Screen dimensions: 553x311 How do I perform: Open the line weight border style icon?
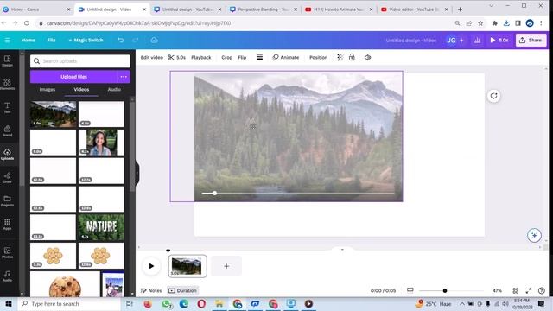coord(259,58)
